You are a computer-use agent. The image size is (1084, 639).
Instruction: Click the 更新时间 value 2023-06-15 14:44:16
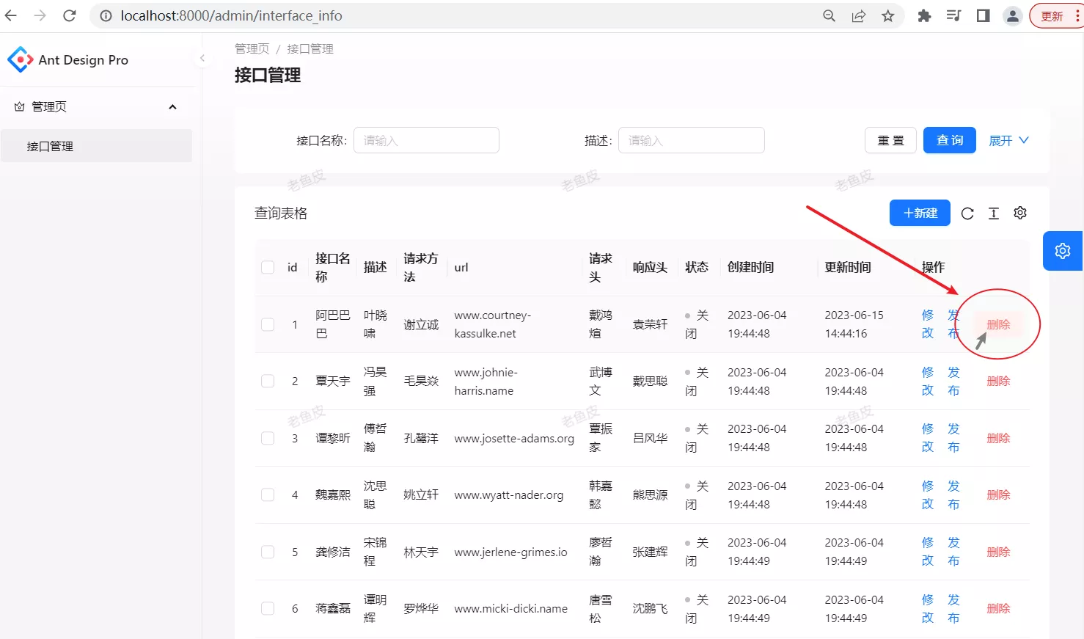pyautogui.click(x=854, y=324)
